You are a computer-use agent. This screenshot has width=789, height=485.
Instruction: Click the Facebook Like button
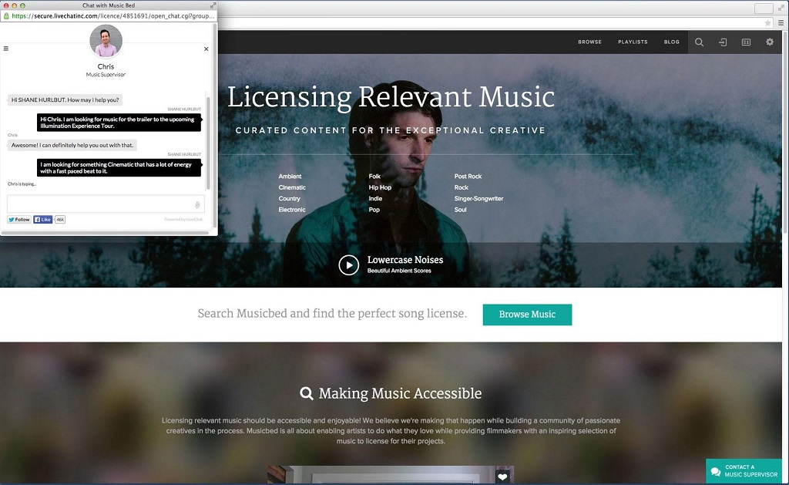[43, 220]
